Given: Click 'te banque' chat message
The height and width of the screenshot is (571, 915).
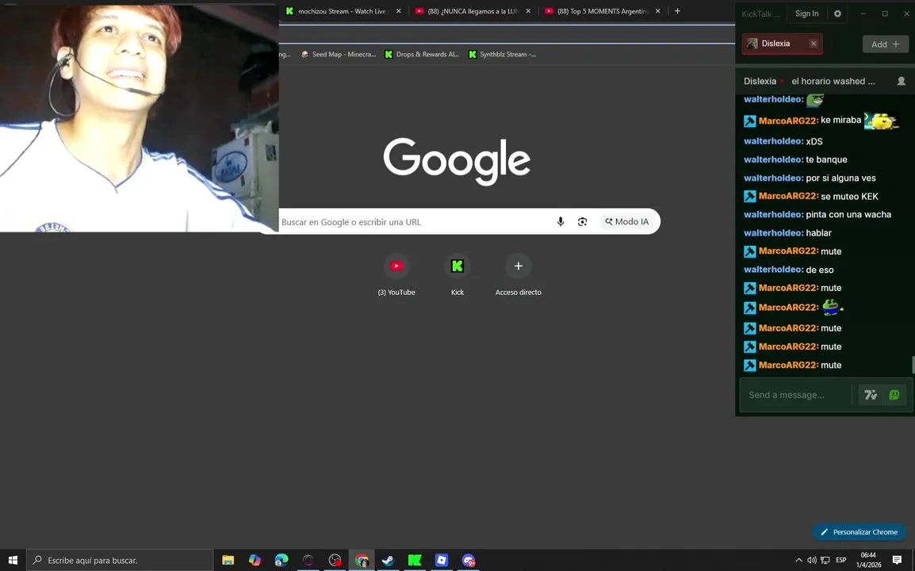Looking at the screenshot, I should (826, 159).
